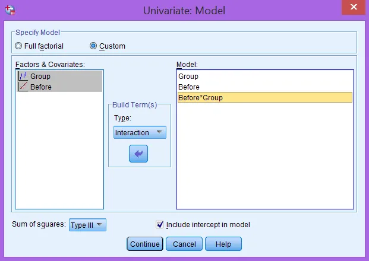
Task: Open the Build Term Type dropdown showing Interaction
Action: tap(140, 132)
